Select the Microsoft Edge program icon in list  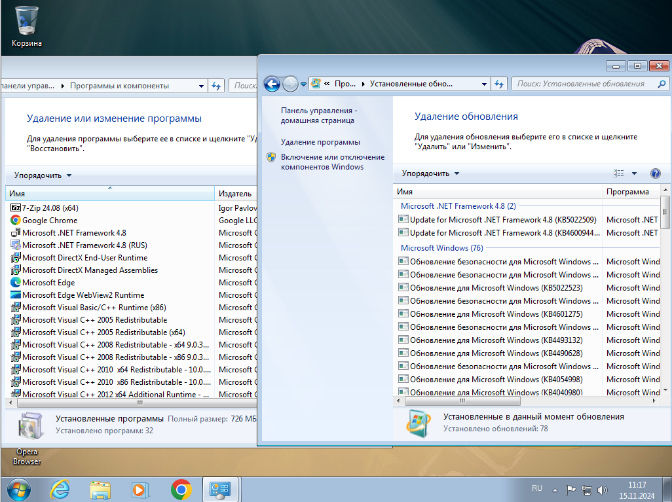pos(16,282)
